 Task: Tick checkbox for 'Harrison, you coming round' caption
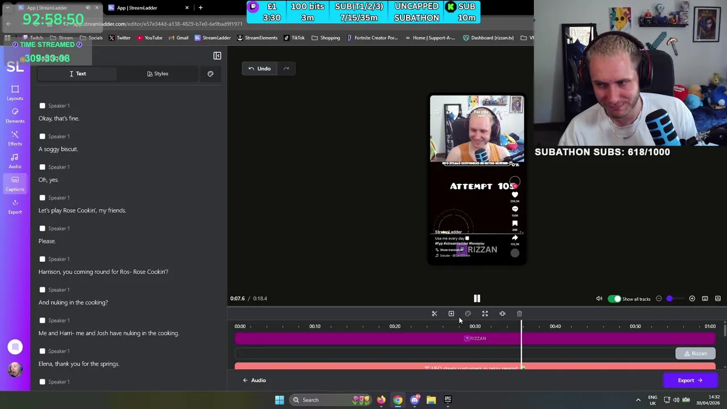pyautogui.click(x=42, y=259)
